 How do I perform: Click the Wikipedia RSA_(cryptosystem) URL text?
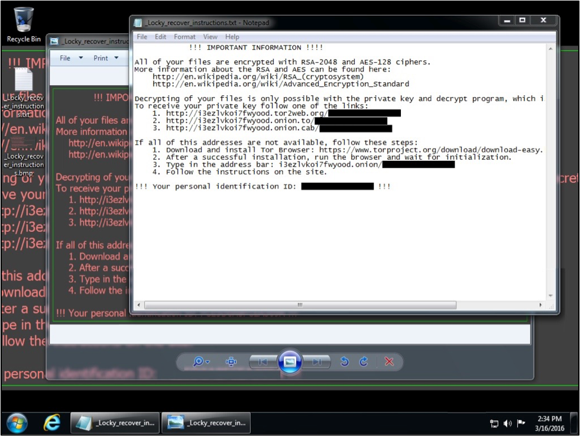pos(258,77)
